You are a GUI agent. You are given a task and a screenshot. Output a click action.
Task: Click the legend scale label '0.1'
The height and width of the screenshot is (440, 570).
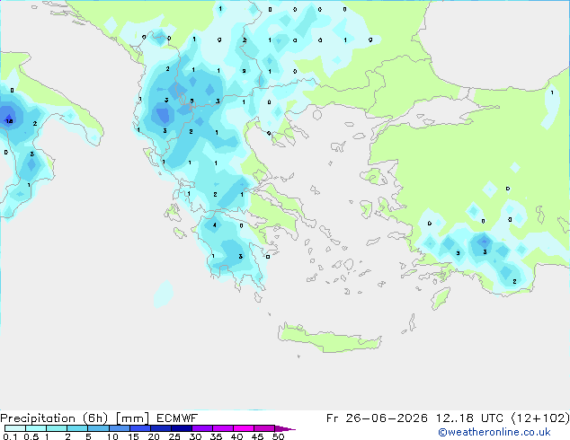10,436
